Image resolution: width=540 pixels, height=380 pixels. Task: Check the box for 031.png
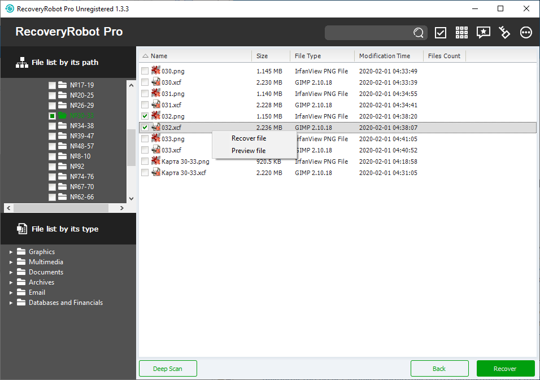tap(145, 94)
